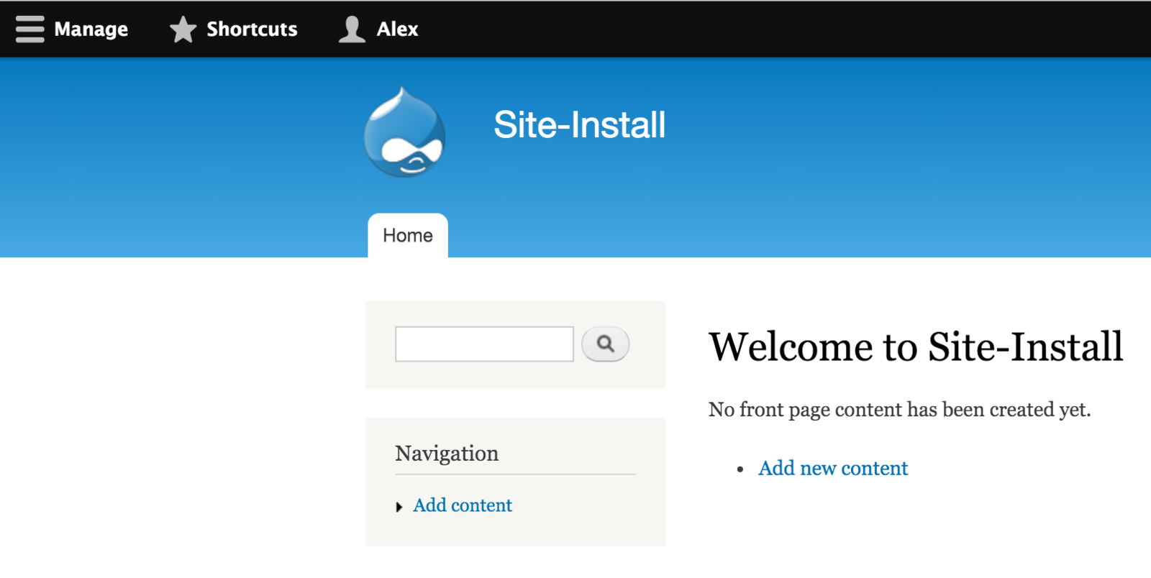The image size is (1151, 578).
Task: Click the magnifying glass search button
Action: 605,344
